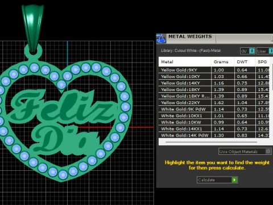Screen dimensions: 273x205
Task: Toggle the User library button
Action: (265, 51)
